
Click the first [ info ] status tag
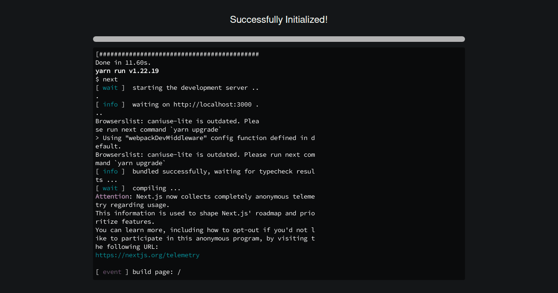(x=110, y=104)
